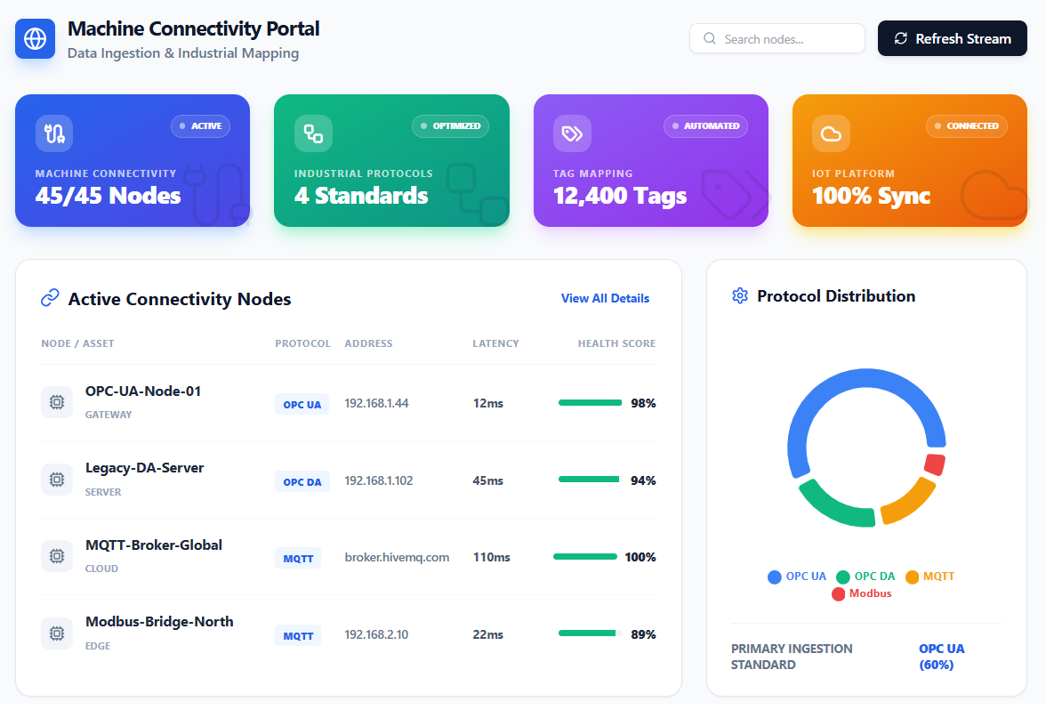Viewport: 1046px width, 710px height.
Task: Click the 89% health bar for Modbus-Bridge-North
Action: pyautogui.click(x=590, y=633)
